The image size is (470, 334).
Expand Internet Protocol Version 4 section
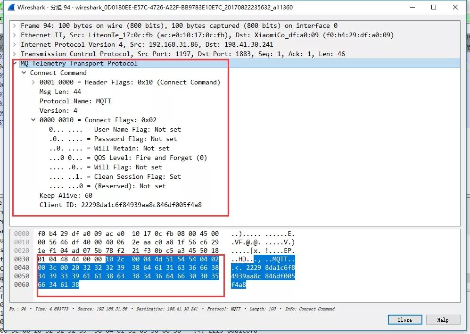click(15, 45)
